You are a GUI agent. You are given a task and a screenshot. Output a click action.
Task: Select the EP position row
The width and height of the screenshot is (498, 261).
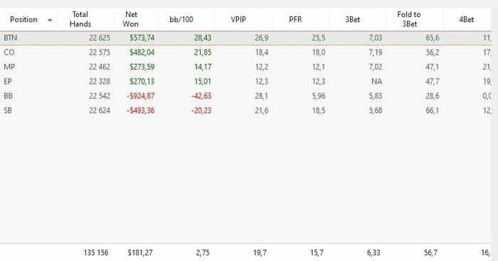pyautogui.click(x=245, y=82)
